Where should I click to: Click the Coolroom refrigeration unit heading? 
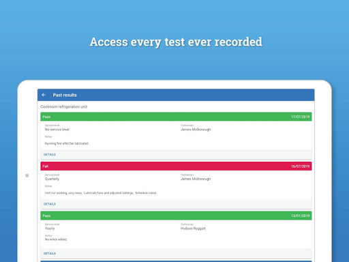[x=64, y=106]
